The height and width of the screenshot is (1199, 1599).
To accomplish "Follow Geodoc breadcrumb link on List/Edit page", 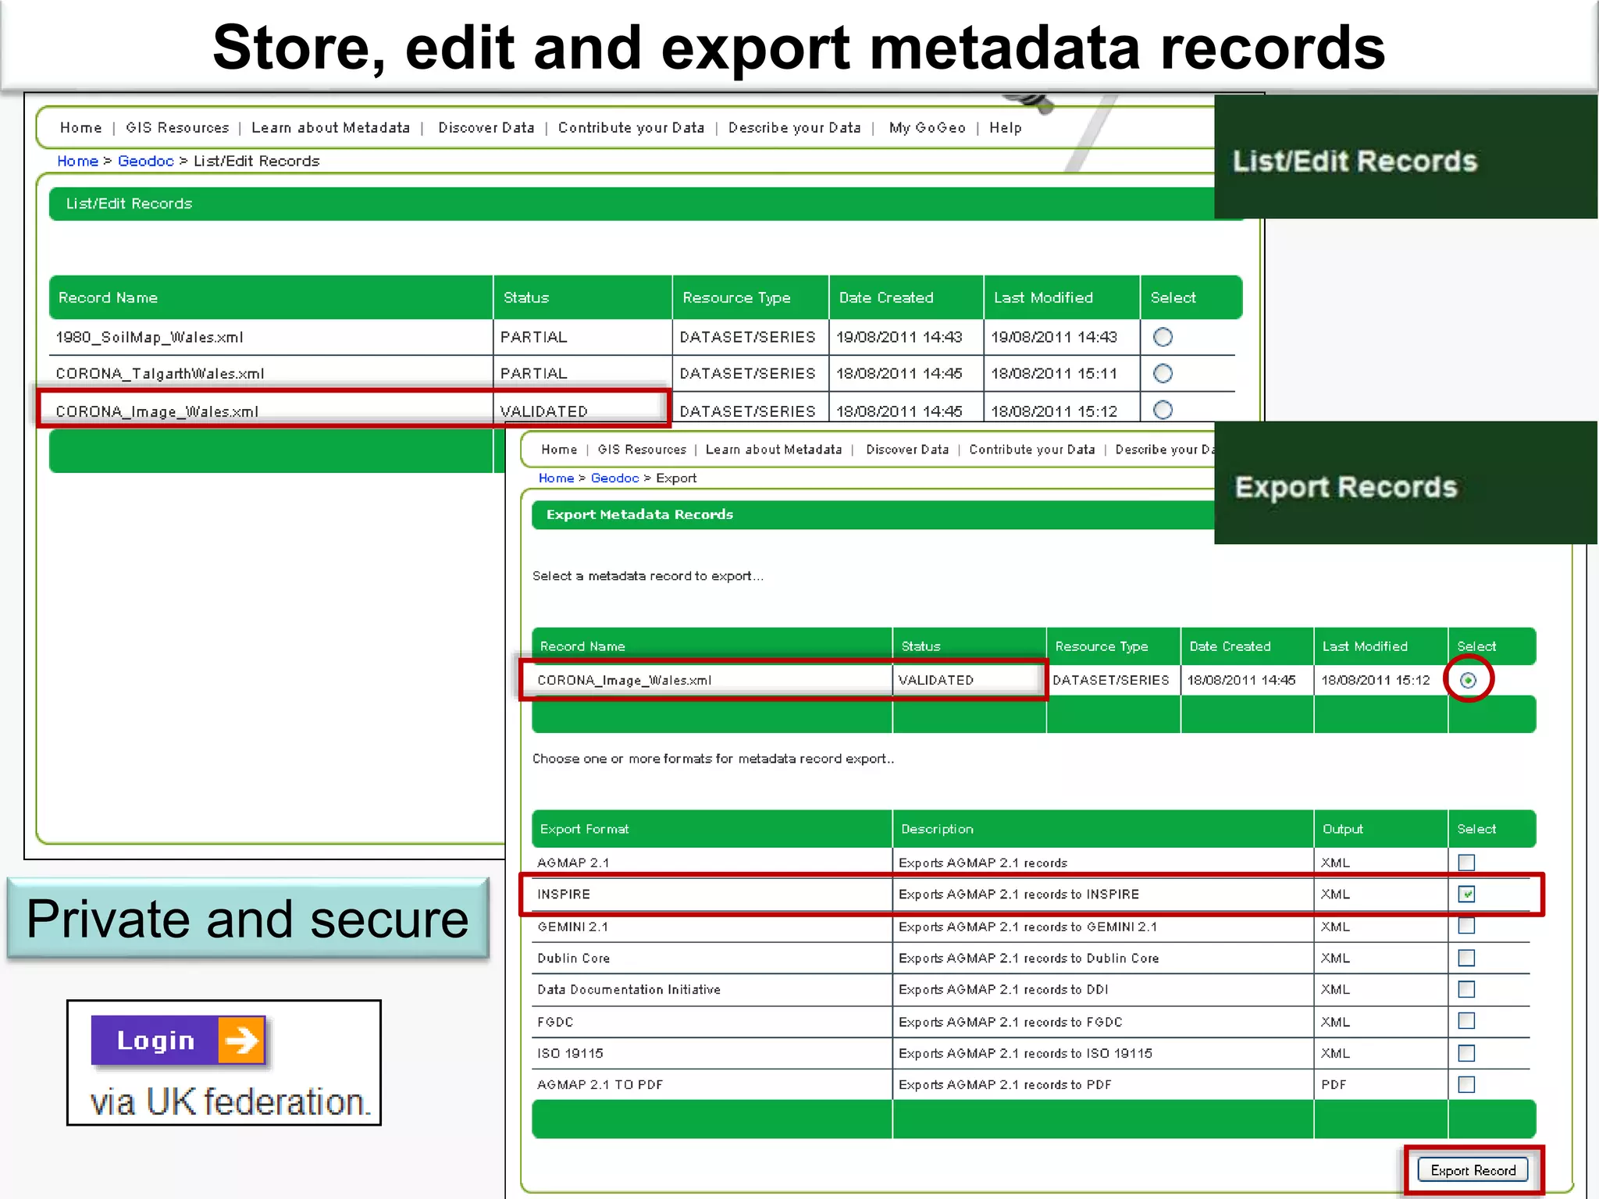I will [x=145, y=161].
